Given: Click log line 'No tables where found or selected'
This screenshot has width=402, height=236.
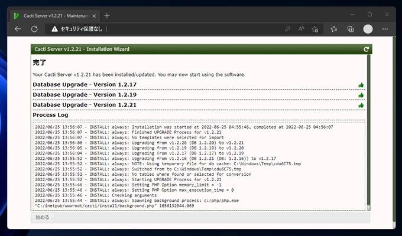Looking at the screenshot, I should [143, 174].
